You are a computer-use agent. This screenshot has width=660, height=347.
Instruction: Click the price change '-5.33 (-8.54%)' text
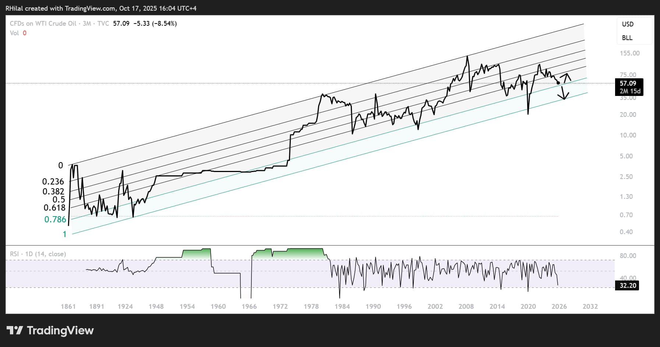click(x=155, y=24)
